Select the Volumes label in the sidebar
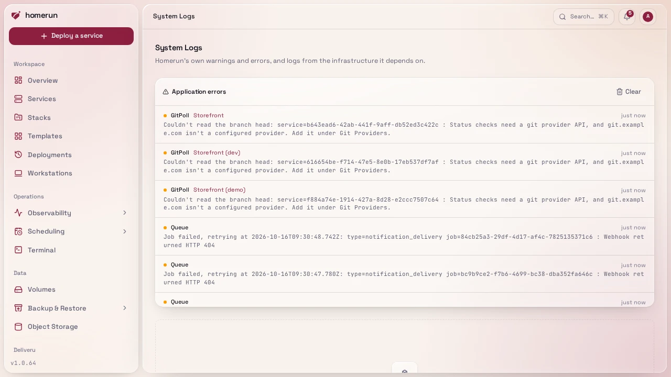671x377 pixels. 41,290
